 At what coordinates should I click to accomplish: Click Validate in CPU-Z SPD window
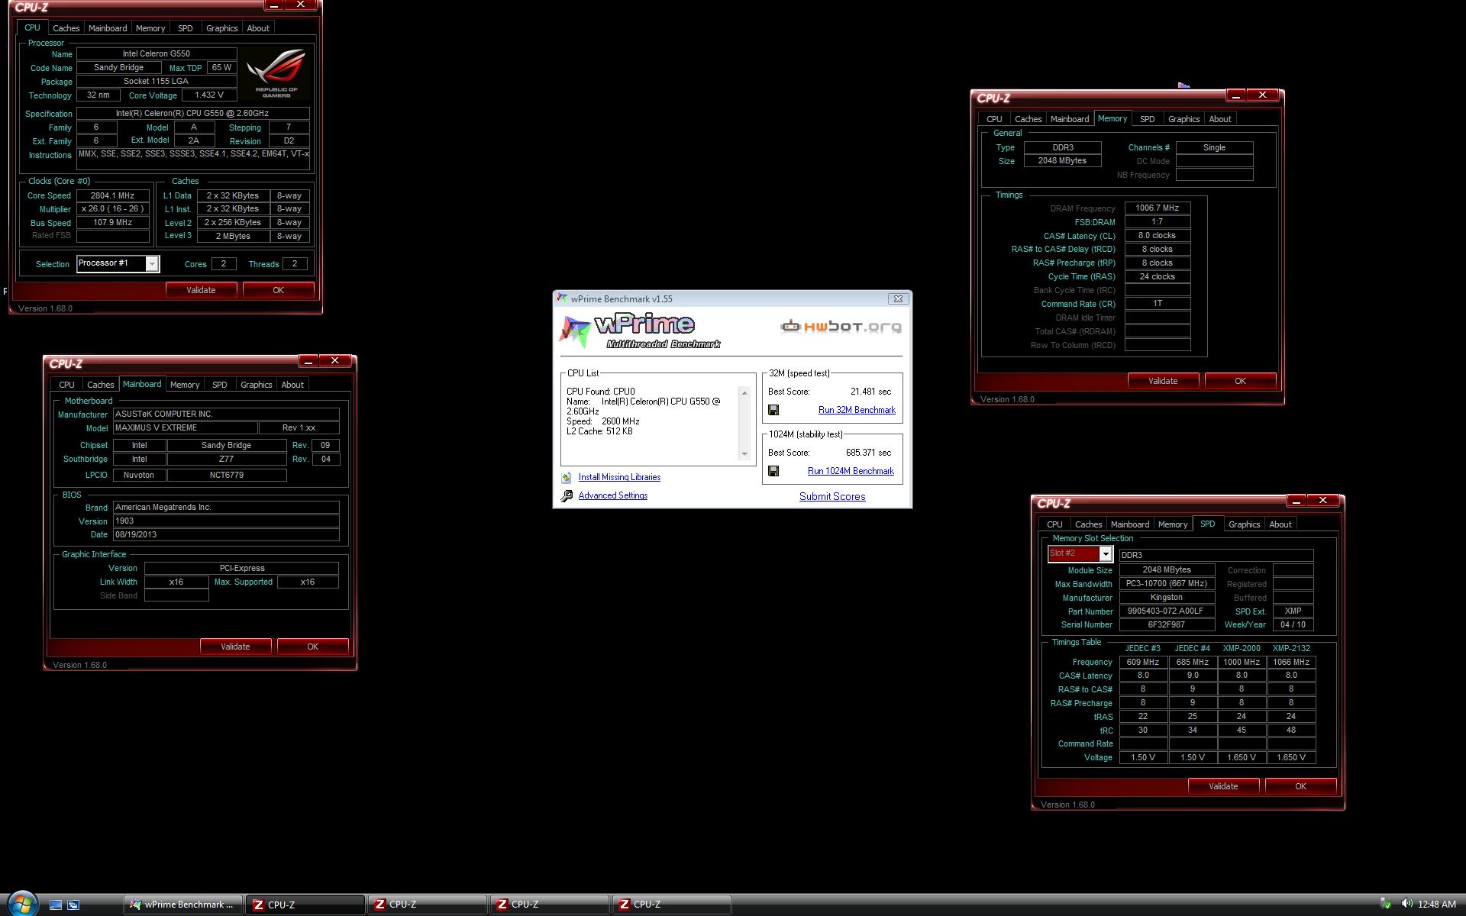click(1223, 786)
